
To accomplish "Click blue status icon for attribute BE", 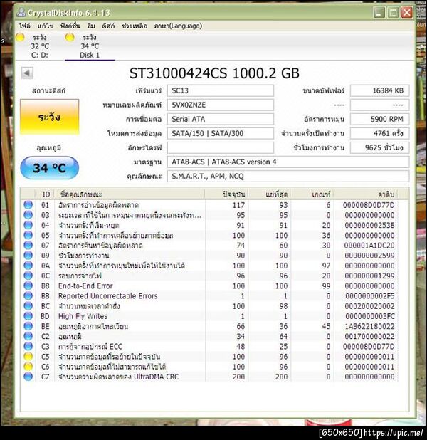I will [x=28, y=326].
